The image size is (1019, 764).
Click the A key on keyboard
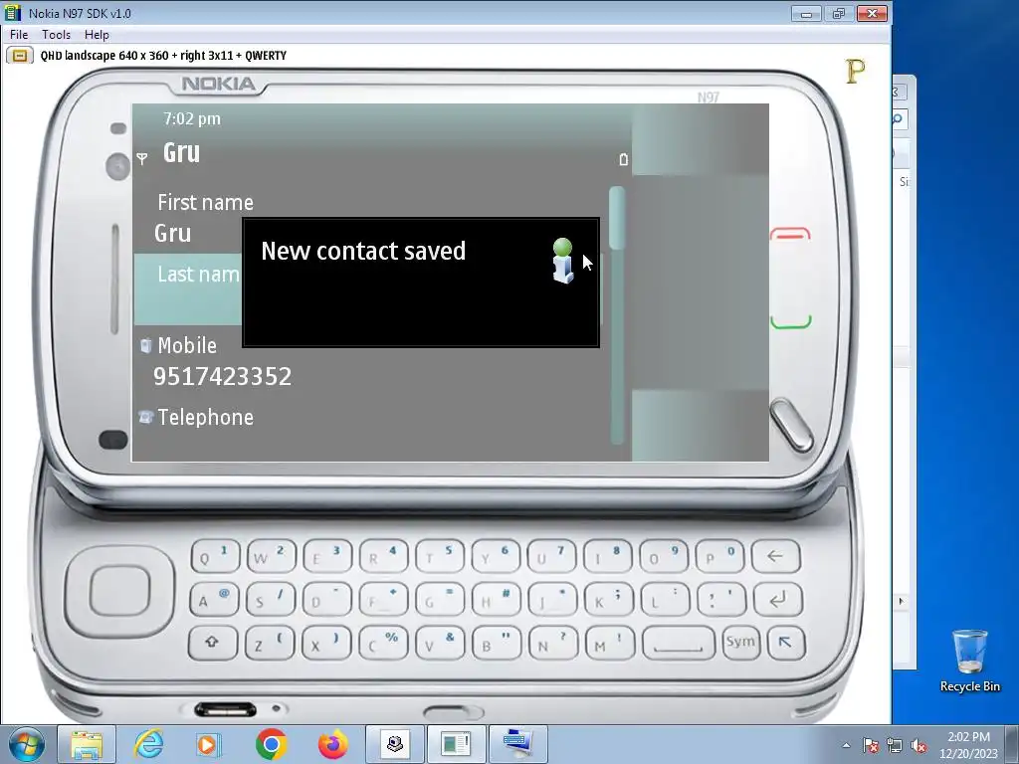[x=214, y=599]
